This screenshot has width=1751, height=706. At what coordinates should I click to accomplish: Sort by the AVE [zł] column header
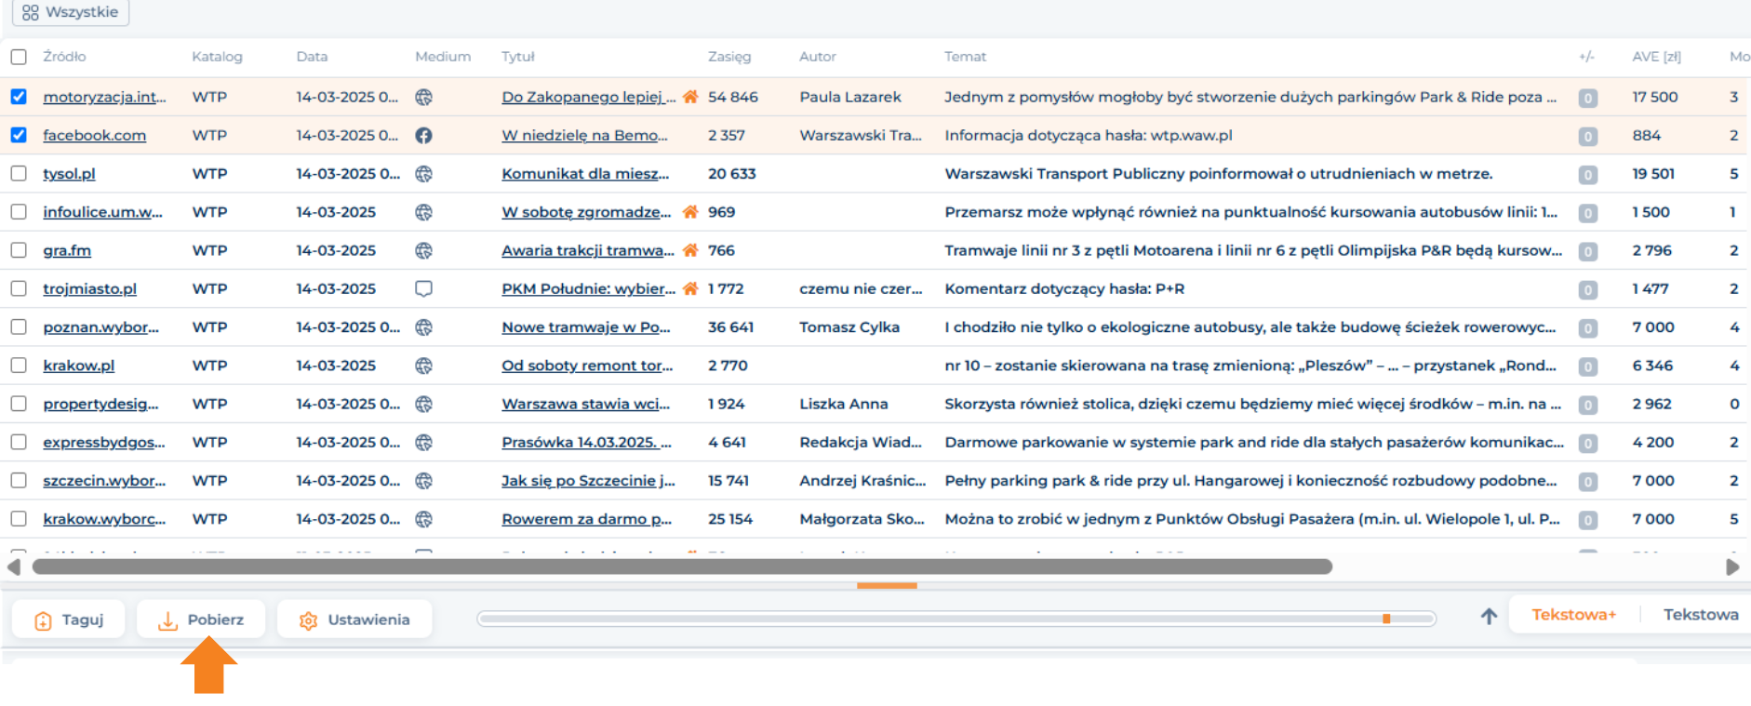pos(1656,57)
